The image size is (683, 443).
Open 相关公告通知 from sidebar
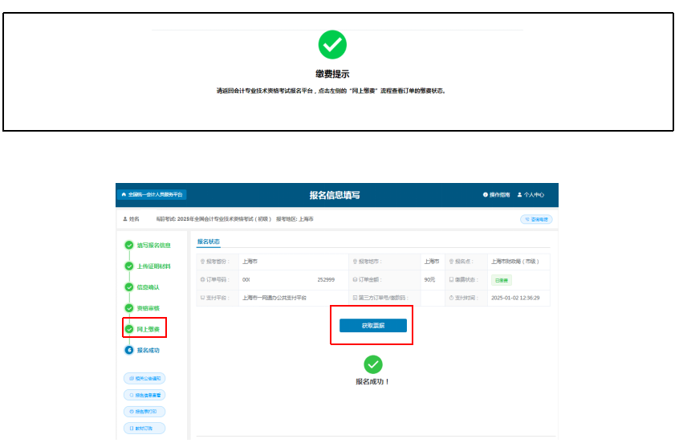pos(144,378)
